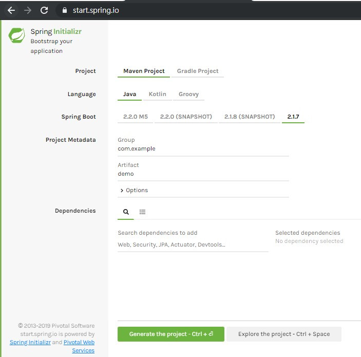Select Maven Project
The height and width of the screenshot is (357, 361).
pos(144,71)
